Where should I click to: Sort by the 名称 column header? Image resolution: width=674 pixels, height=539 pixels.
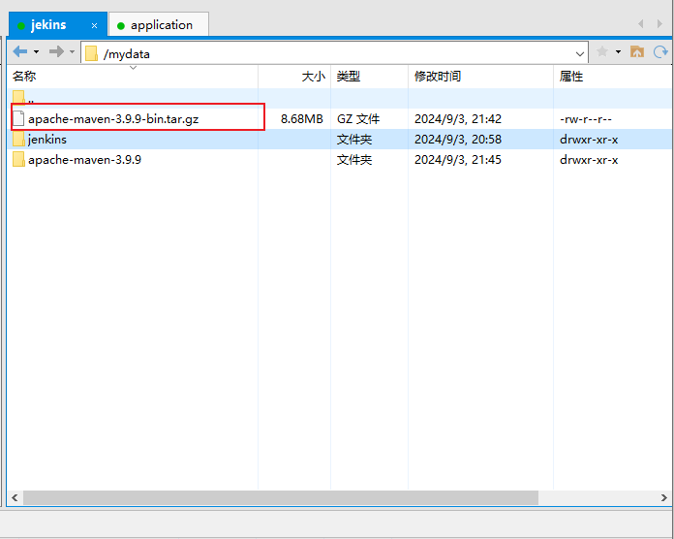133,77
